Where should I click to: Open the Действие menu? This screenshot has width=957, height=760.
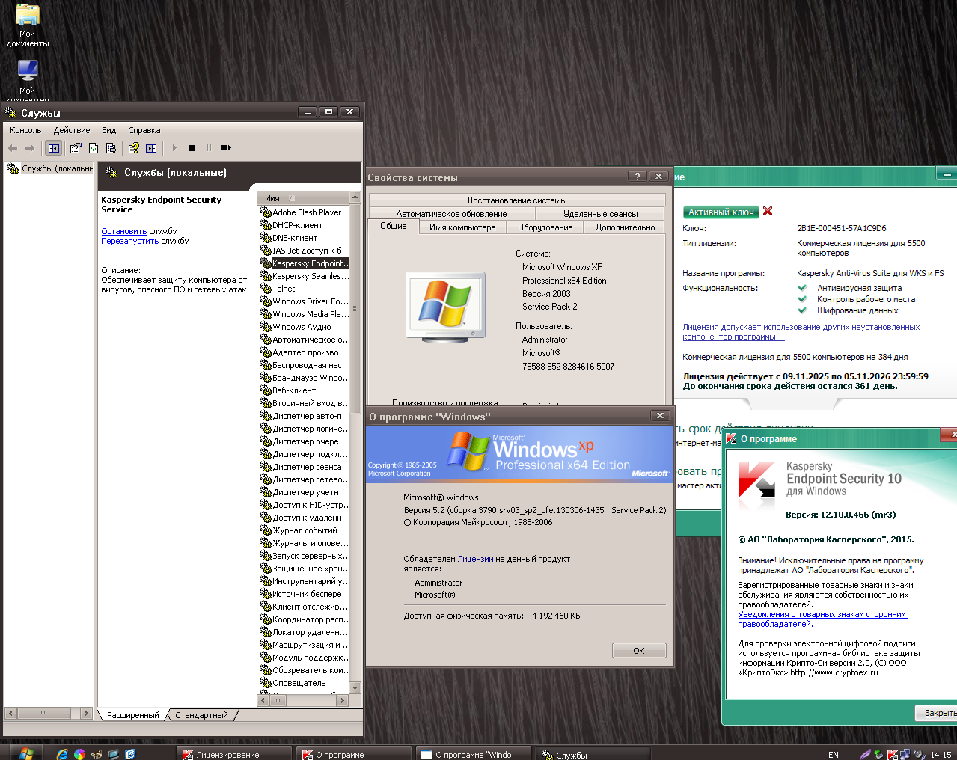coord(71,130)
